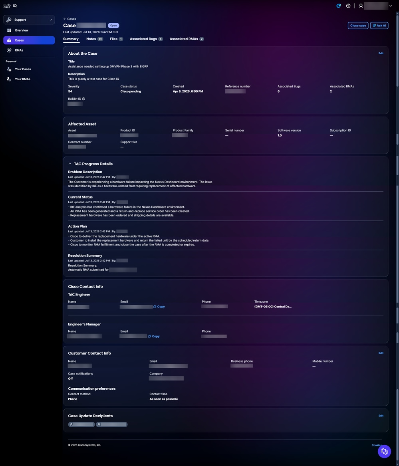Open the Cisco IQ logo home

[x=10, y=6]
